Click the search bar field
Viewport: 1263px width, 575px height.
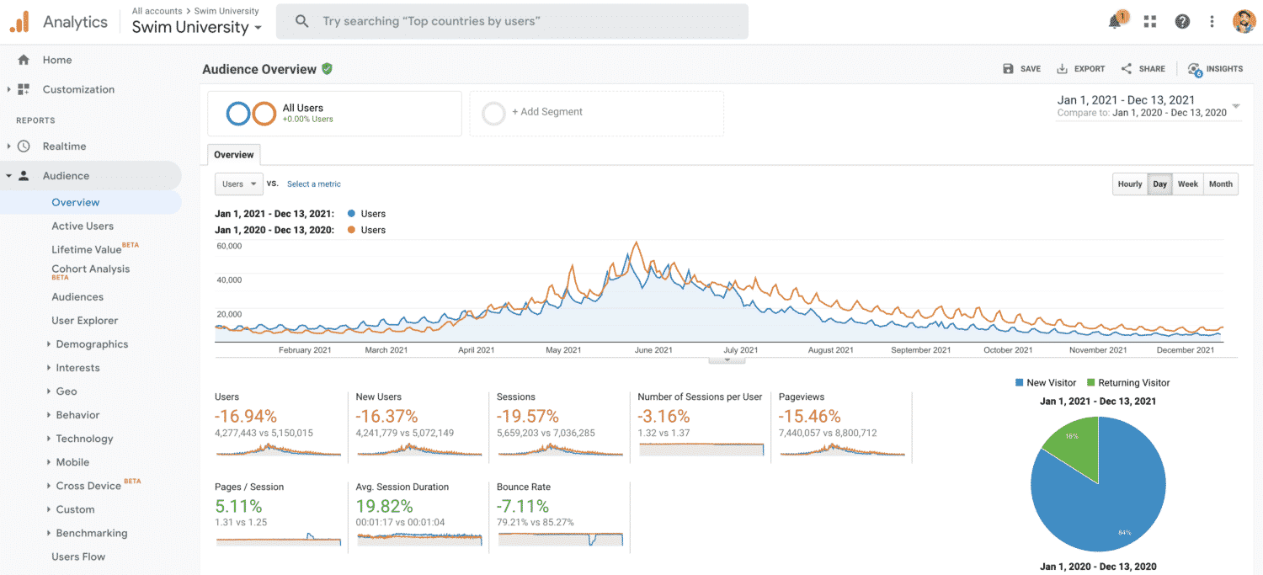pos(512,21)
